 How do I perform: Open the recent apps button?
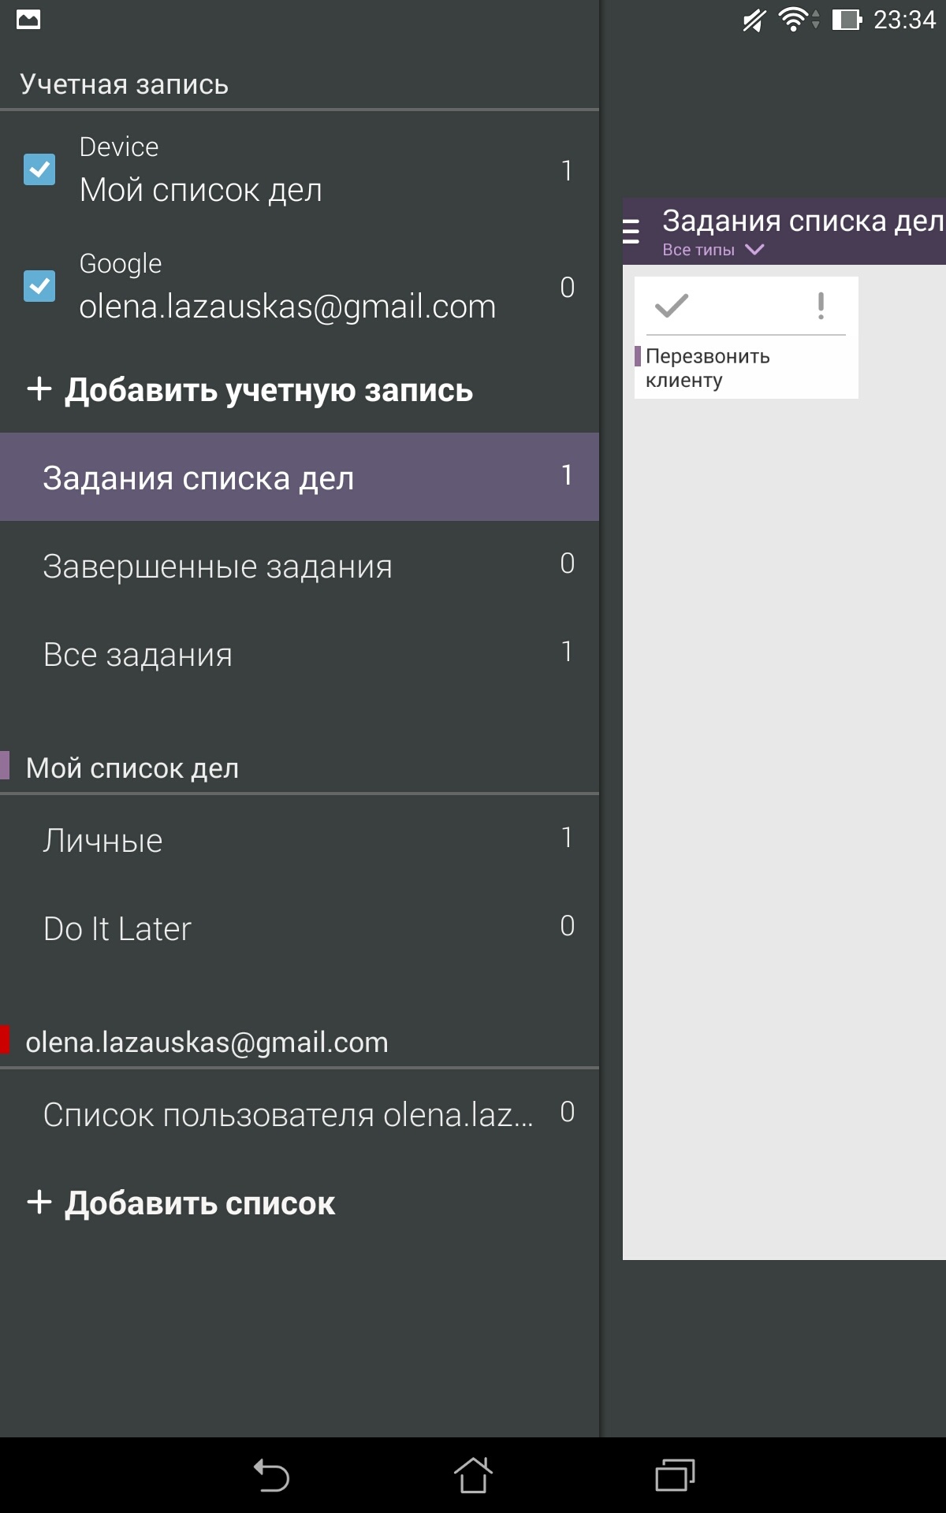[675, 1475]
